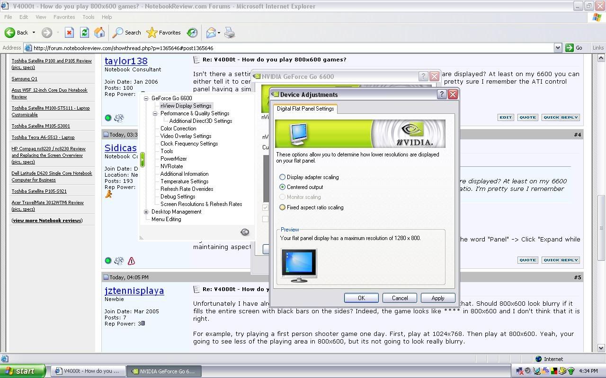Collapse Performance & Quality Settings node
The width and height of the screenshot is (606, 378).
[x=155, y=113]
